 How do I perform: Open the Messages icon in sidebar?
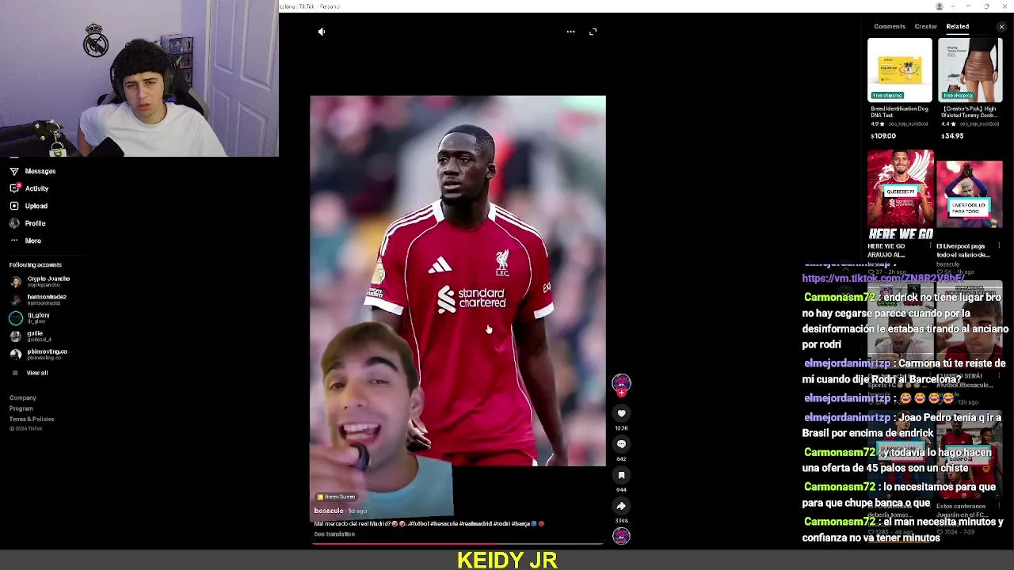point(14,171)
